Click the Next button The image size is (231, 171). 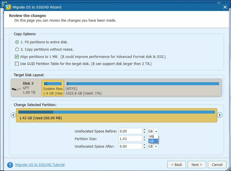click(197, 165)
